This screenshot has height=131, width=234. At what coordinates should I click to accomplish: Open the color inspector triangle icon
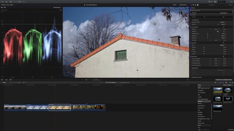pos(193,5)
